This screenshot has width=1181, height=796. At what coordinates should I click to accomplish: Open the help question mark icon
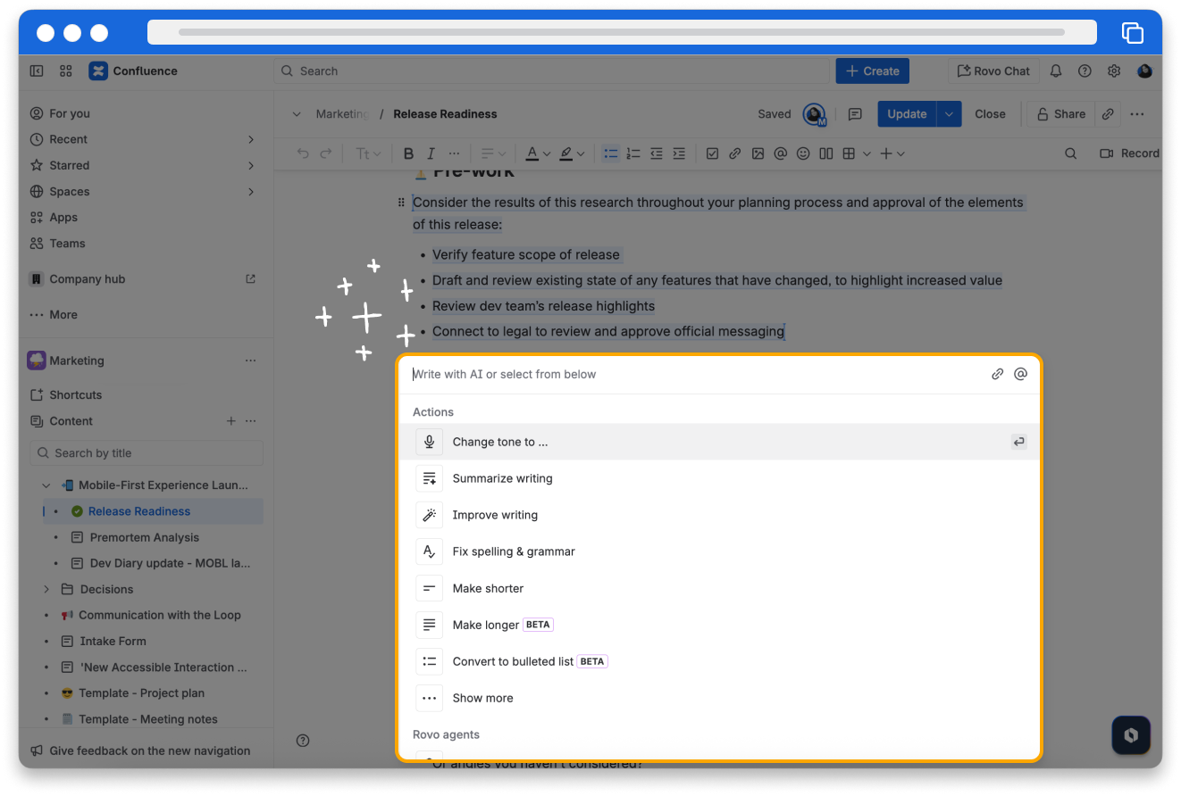[x=1085, y=71]
